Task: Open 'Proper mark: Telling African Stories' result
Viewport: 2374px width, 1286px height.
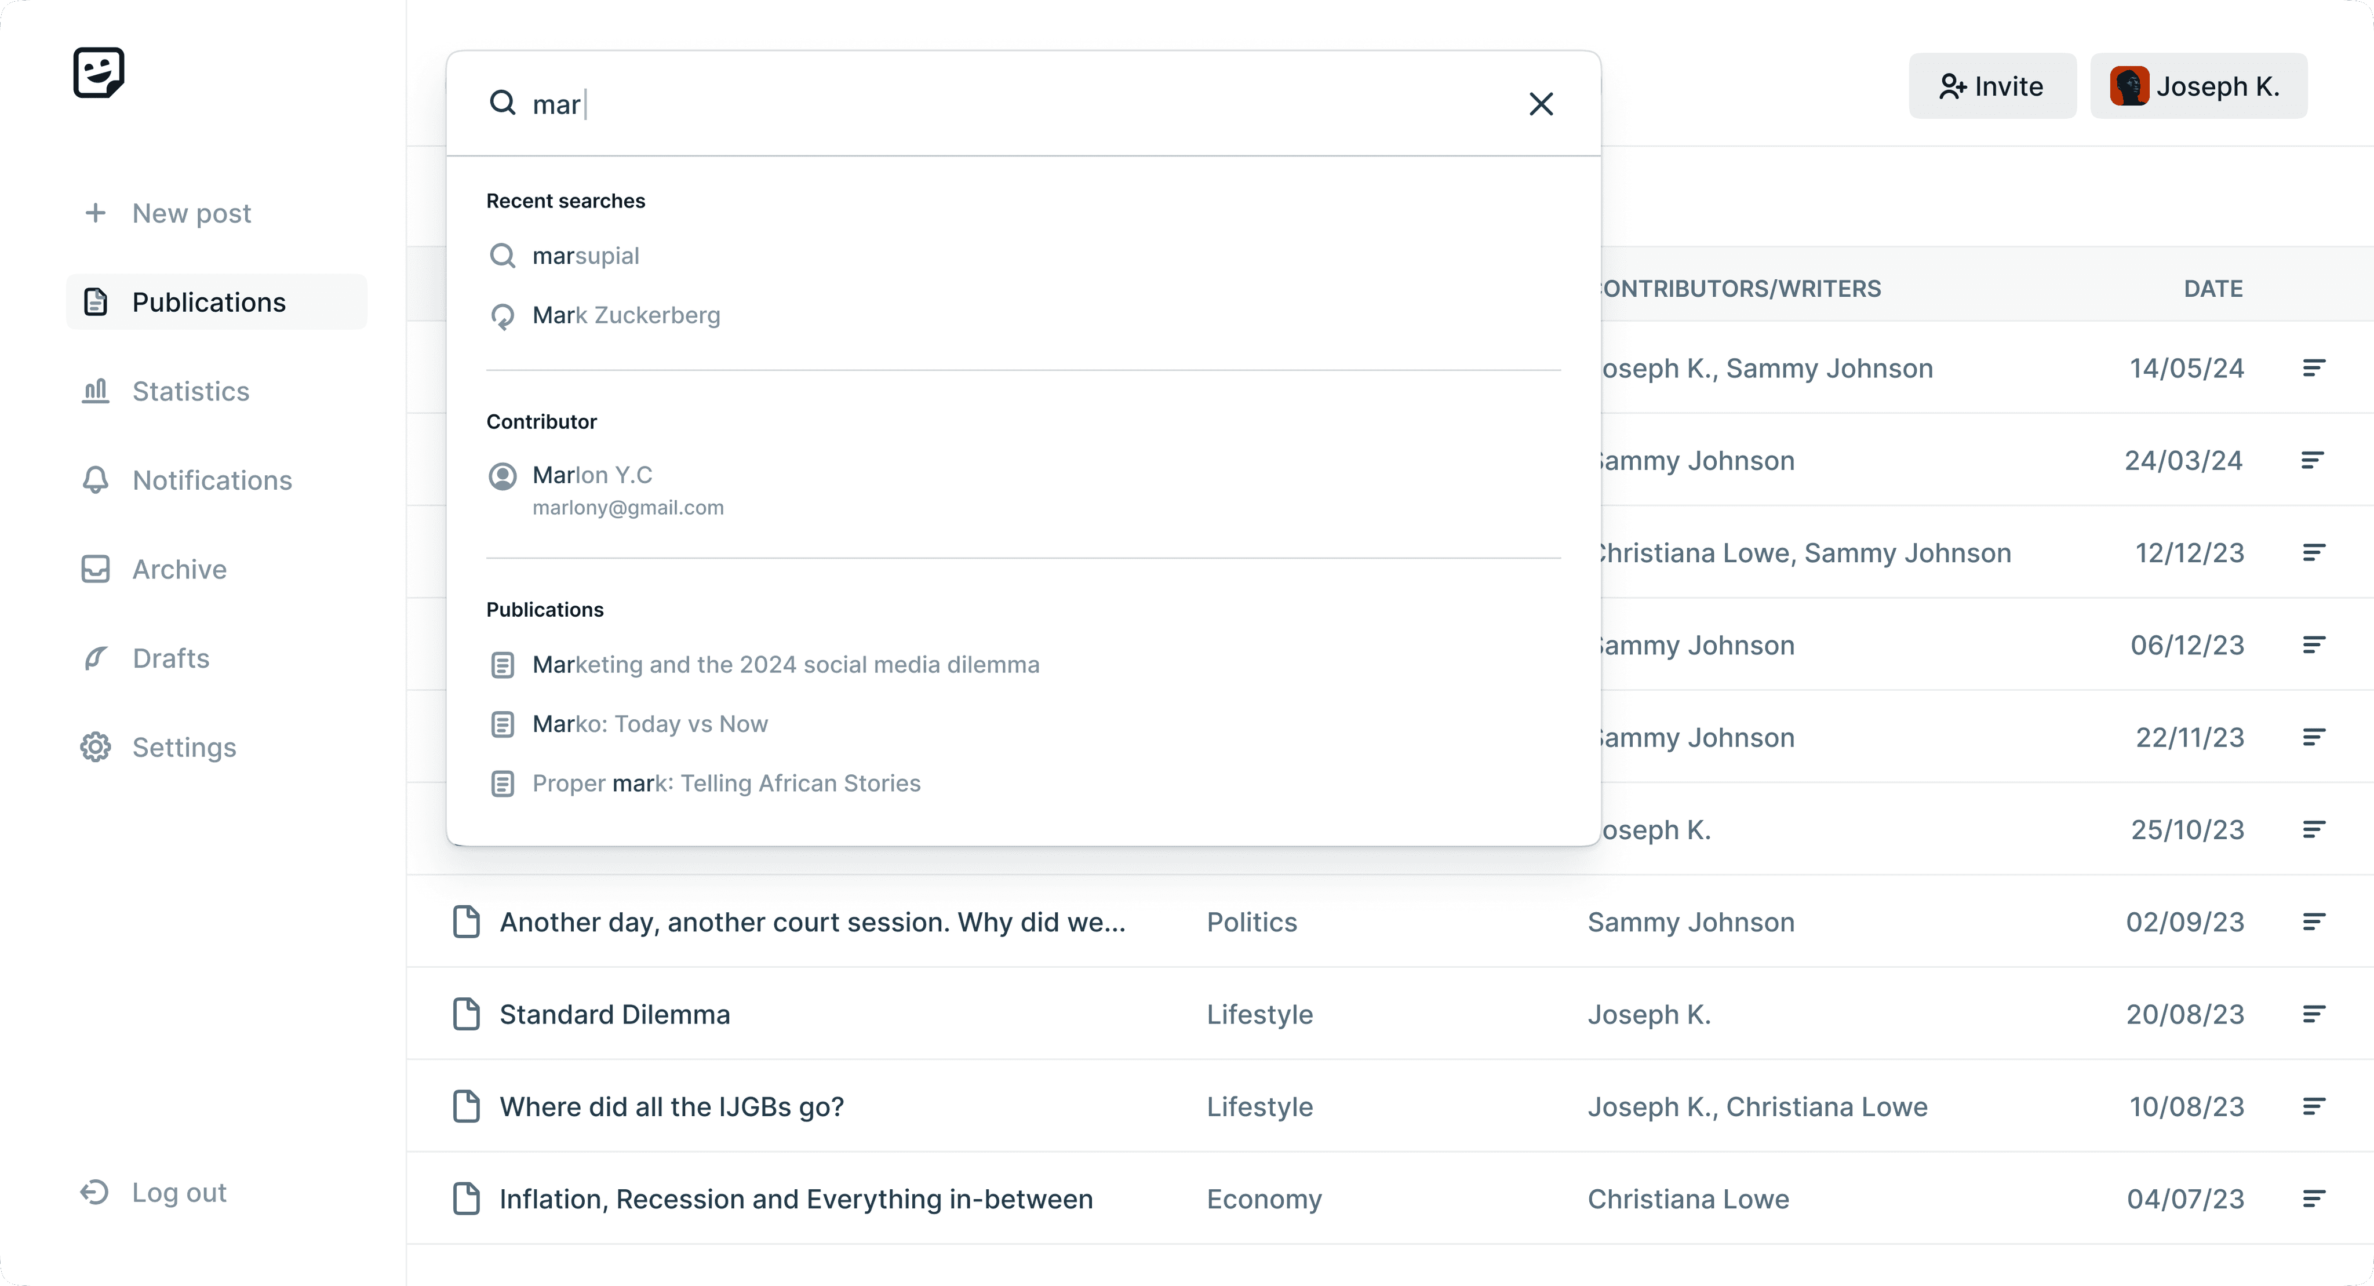Action: point(726,783)
